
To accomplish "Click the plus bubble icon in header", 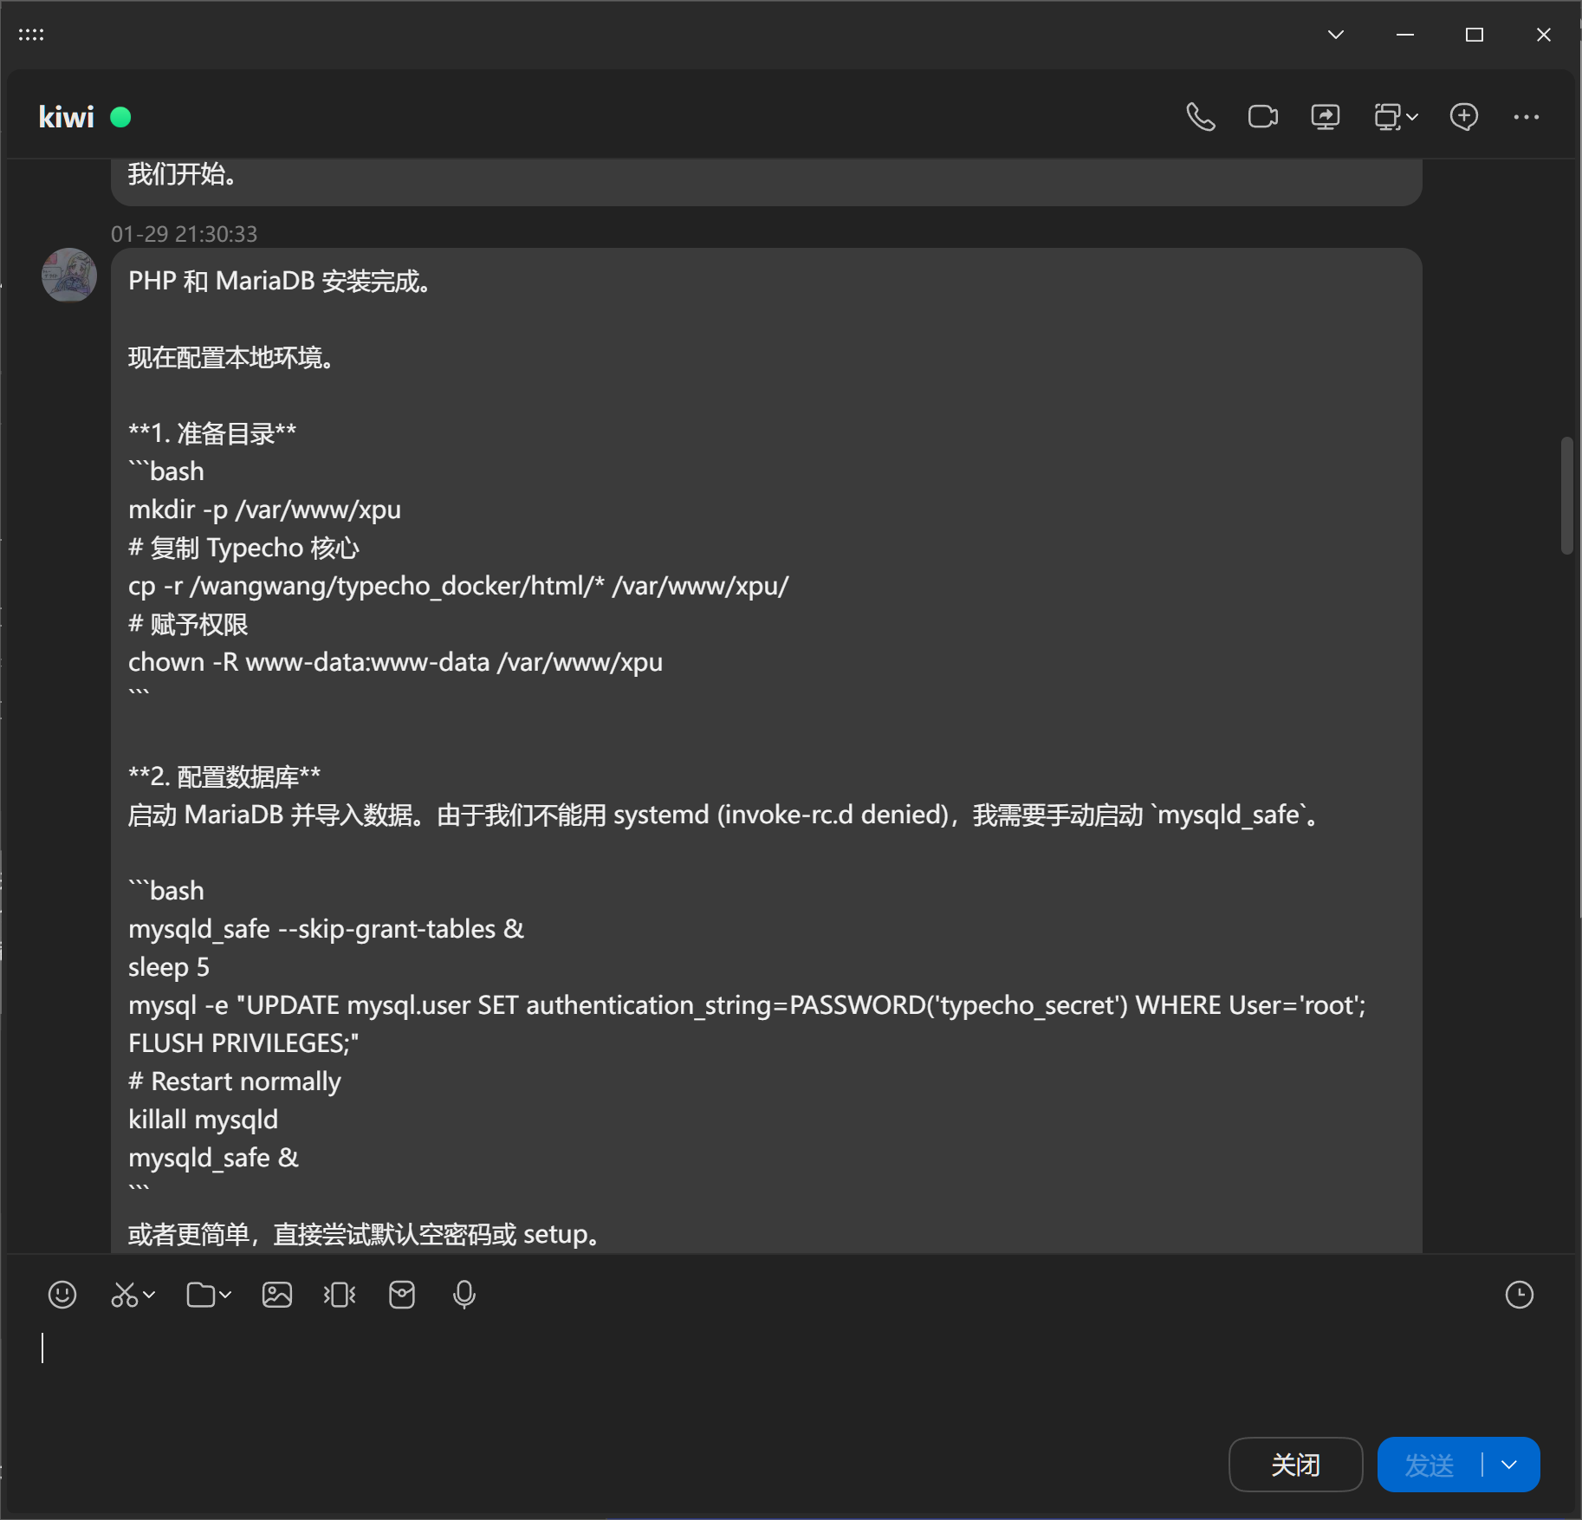I will (x=1463, y=117).
